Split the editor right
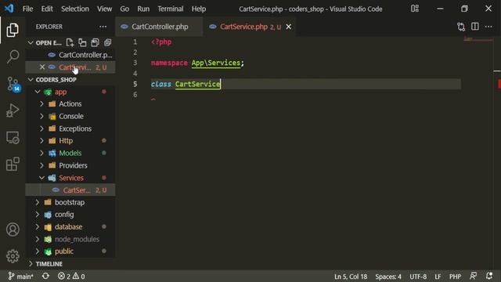 [475, 27]
